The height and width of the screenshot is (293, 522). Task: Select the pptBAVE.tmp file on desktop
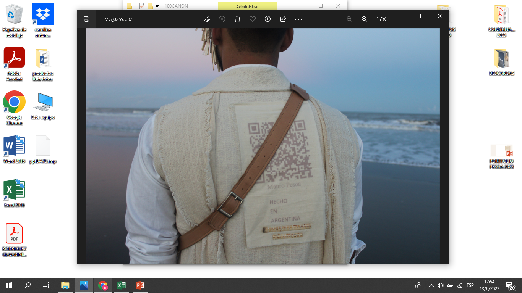(x=43, y=150)
